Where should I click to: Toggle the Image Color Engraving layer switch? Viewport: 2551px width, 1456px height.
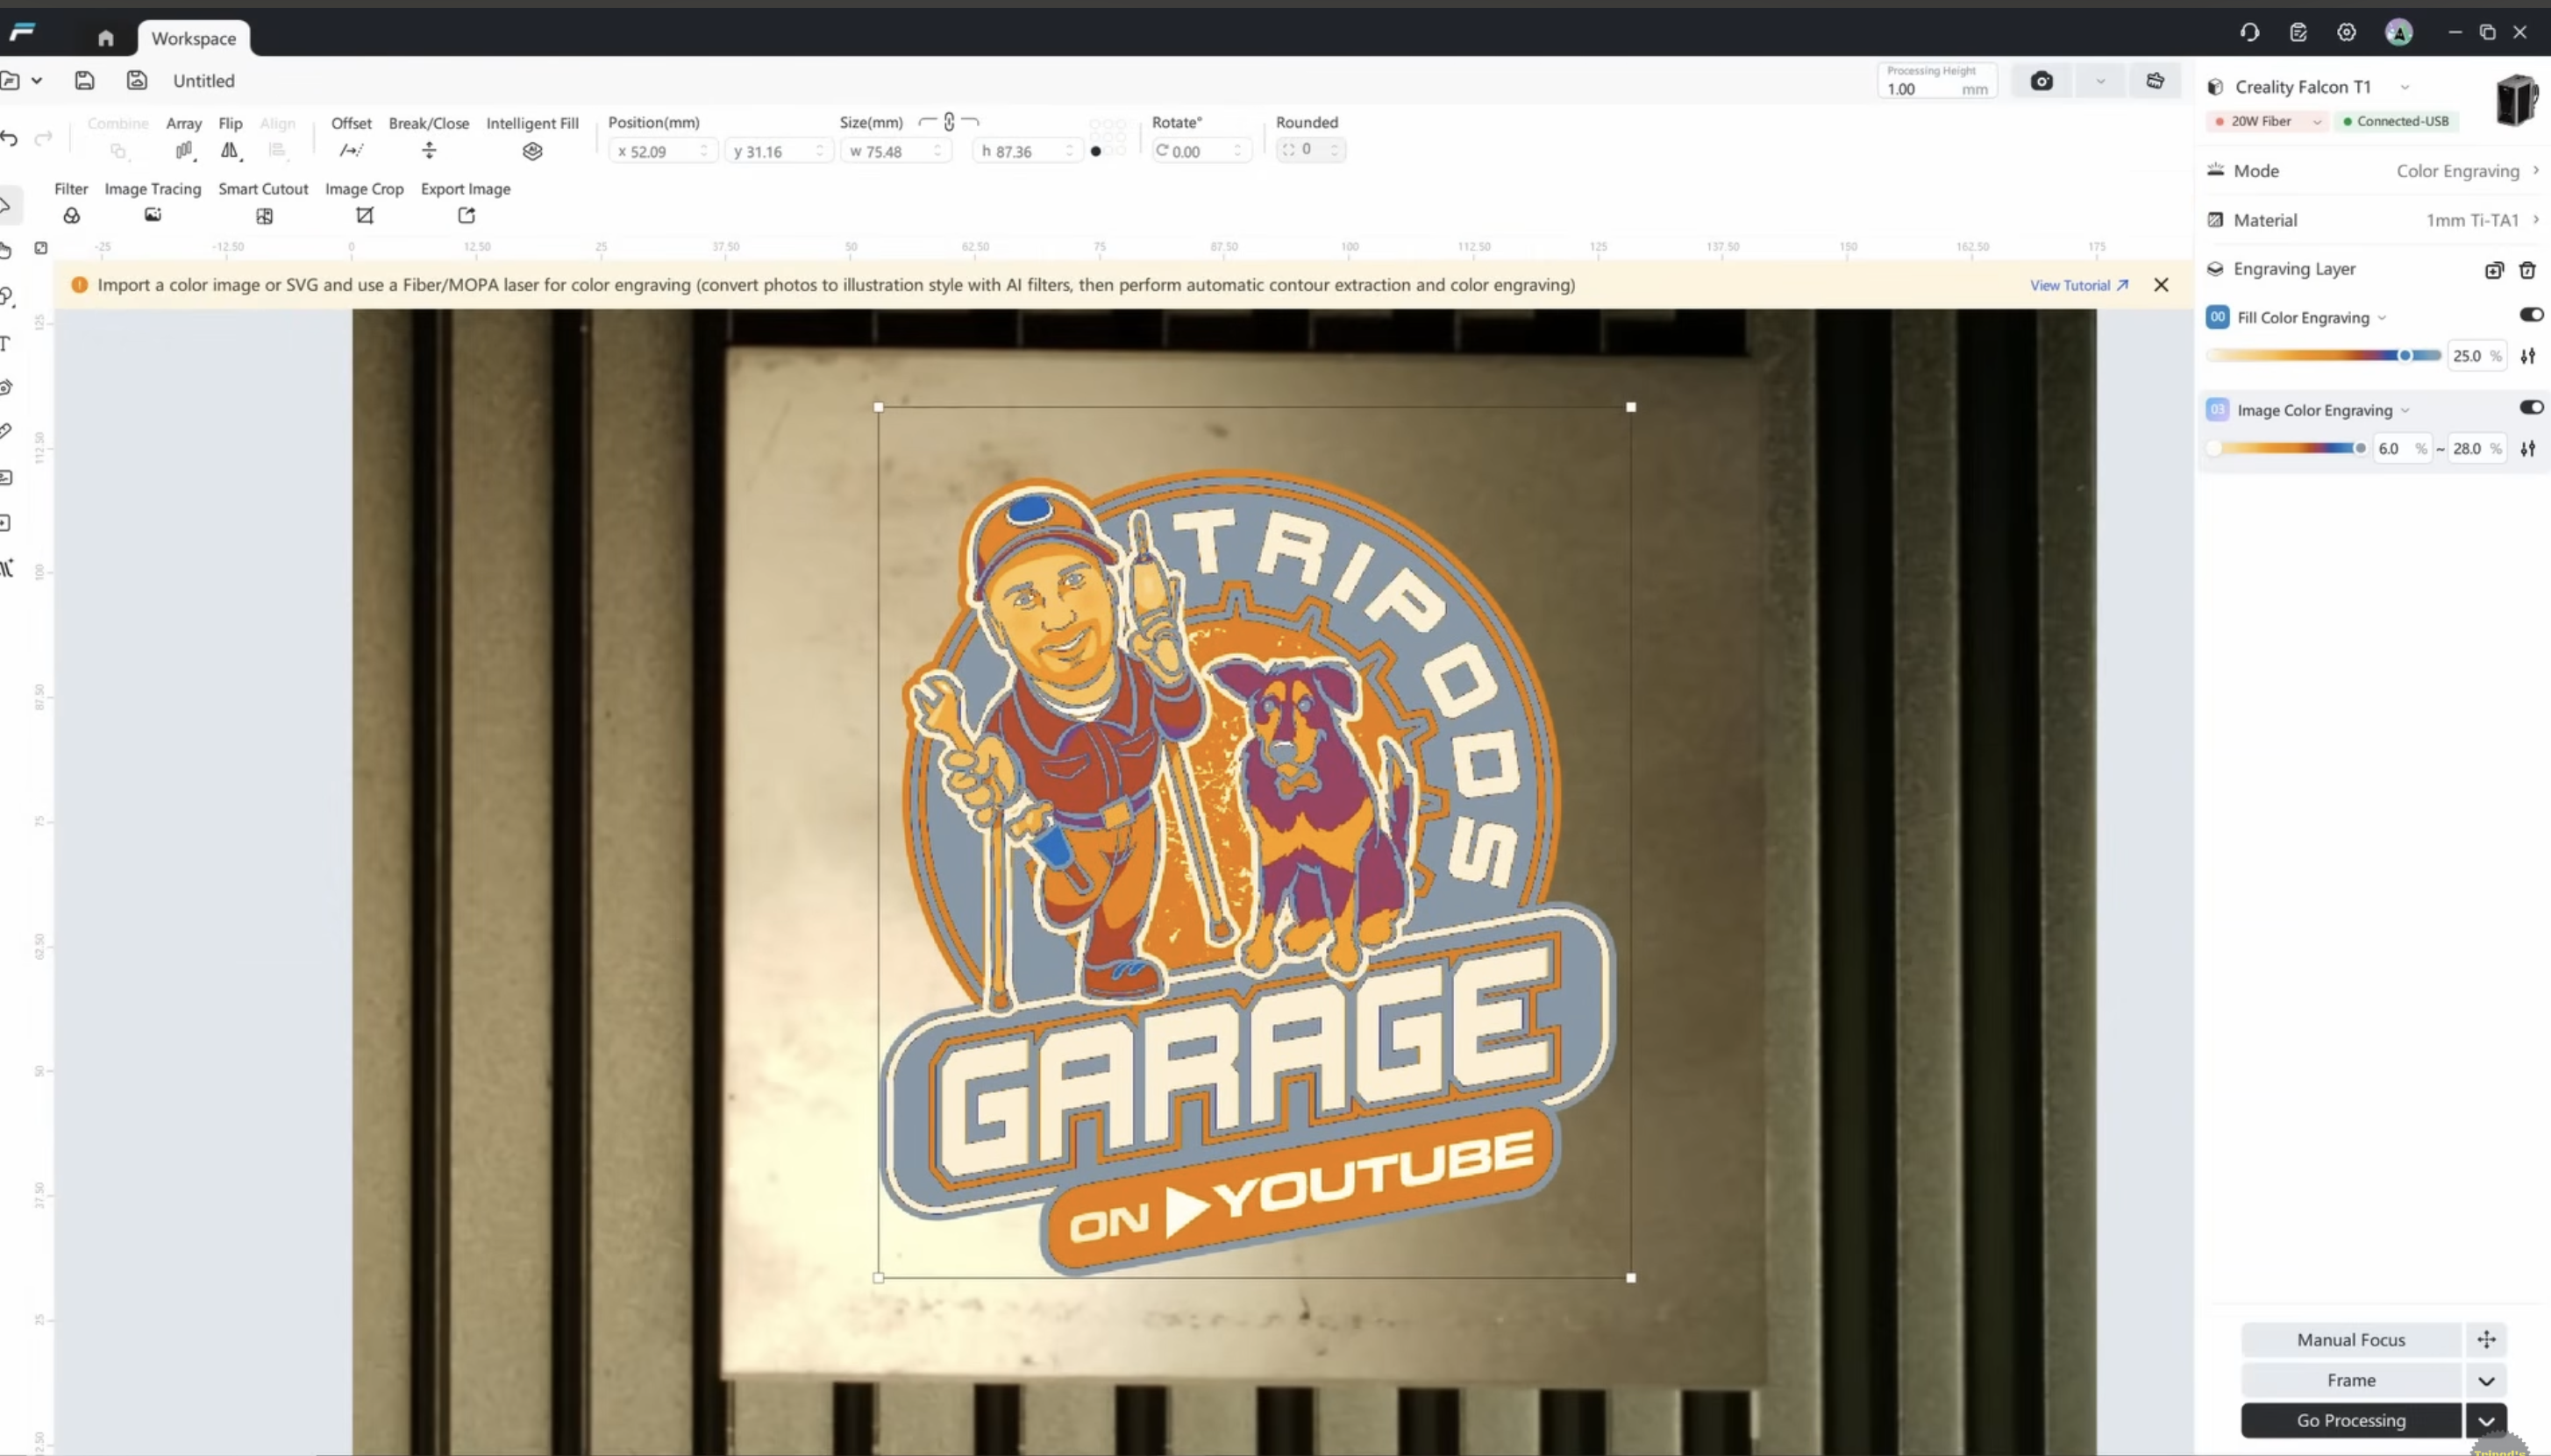pyautogui.click(x=2531, y=407)
